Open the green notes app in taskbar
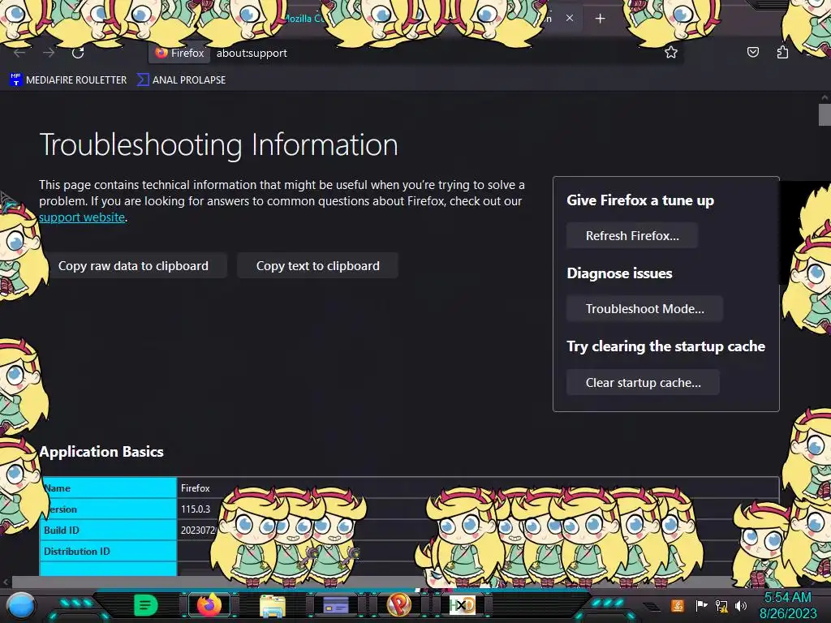The image size is (831, 623). tap(145, 605)
